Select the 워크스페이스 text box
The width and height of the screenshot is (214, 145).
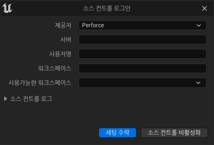[143, 68]
